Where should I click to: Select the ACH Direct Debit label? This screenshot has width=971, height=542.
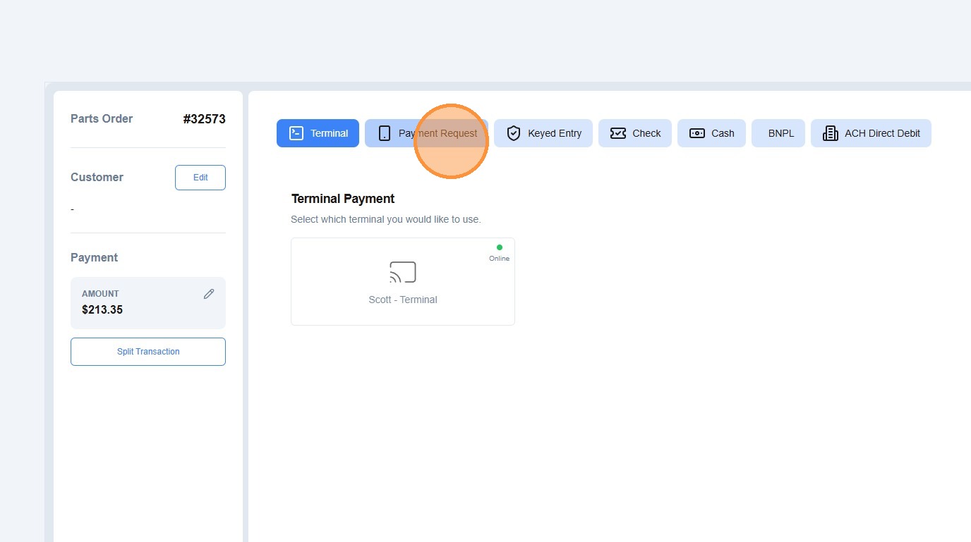882,133
